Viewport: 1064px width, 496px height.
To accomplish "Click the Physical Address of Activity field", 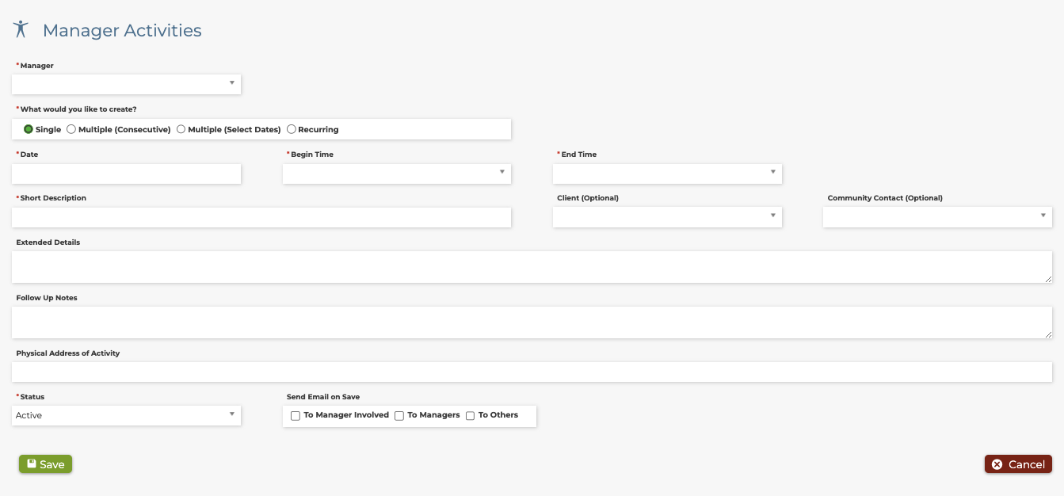I will tap(531, 372).
